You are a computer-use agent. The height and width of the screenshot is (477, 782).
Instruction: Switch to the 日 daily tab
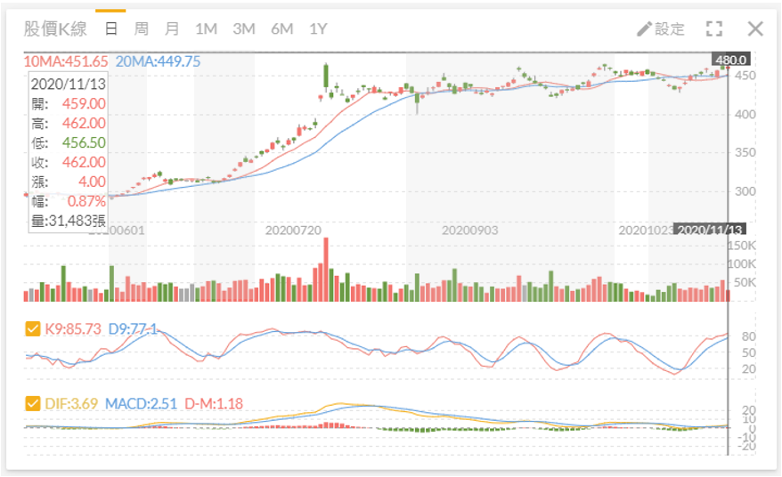110,28
